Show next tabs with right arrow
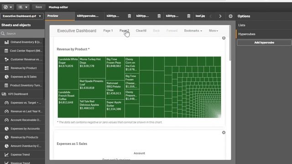Image resolution: width=292 pixels, height=164 pixels. pyautogui.click(x=220, y=16)
